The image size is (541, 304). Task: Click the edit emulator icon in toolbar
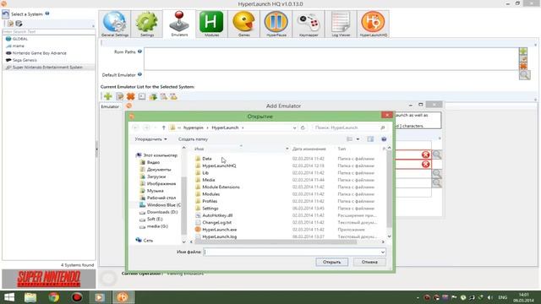pos(119,96)
